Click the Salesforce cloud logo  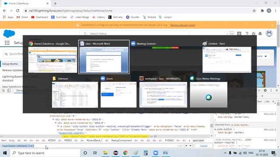9,34
